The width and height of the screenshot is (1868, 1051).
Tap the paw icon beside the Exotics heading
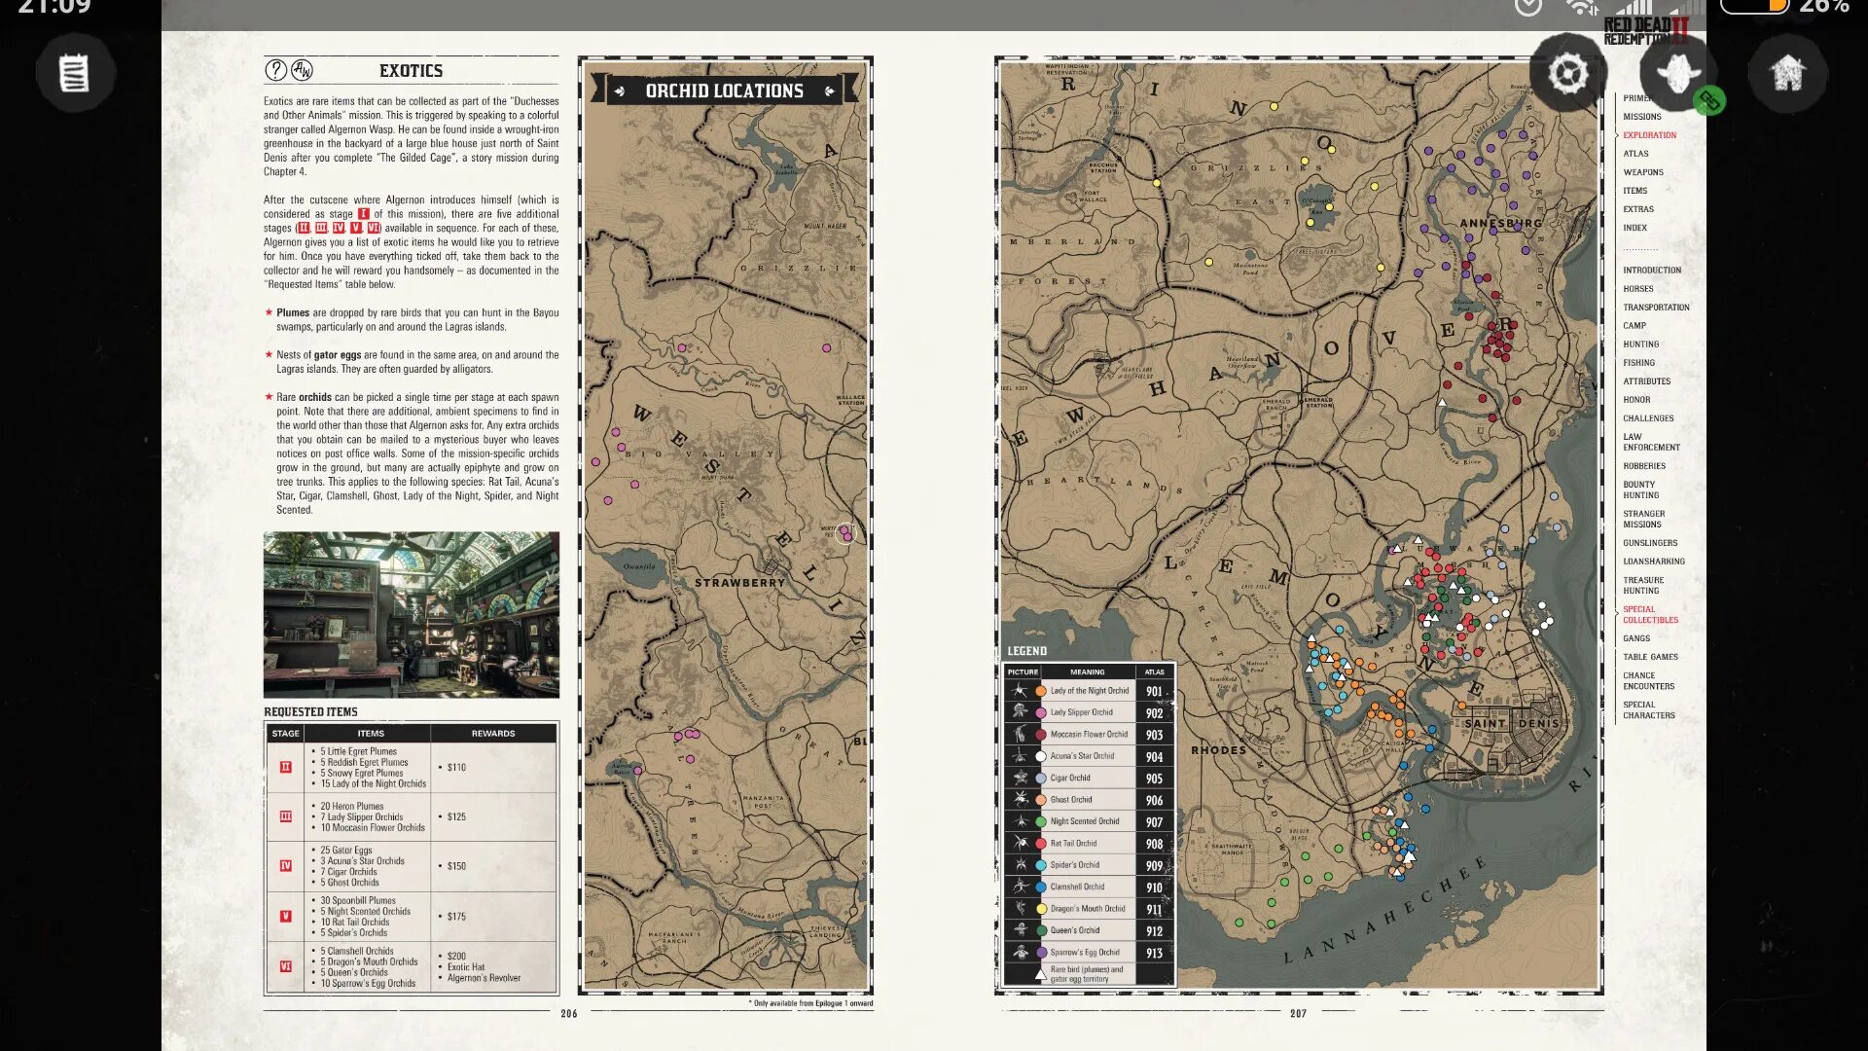click(303, 70)
